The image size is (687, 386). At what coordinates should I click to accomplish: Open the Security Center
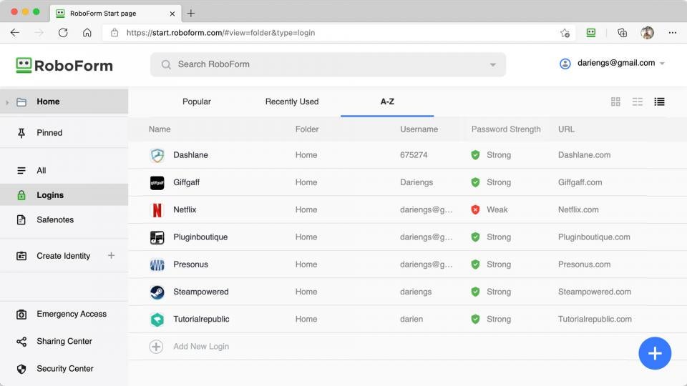(x=64, y=369)
